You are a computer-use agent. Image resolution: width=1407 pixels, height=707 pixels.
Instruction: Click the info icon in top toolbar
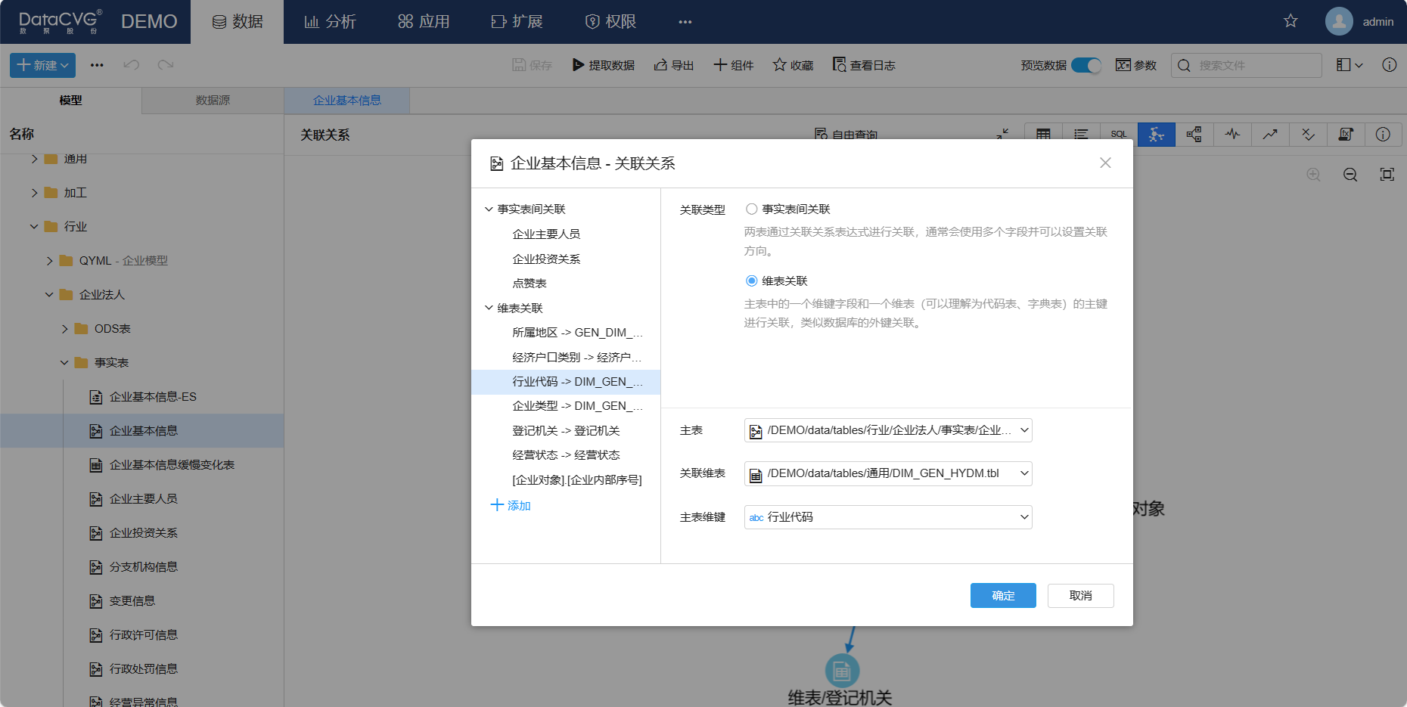point(1390,65)
